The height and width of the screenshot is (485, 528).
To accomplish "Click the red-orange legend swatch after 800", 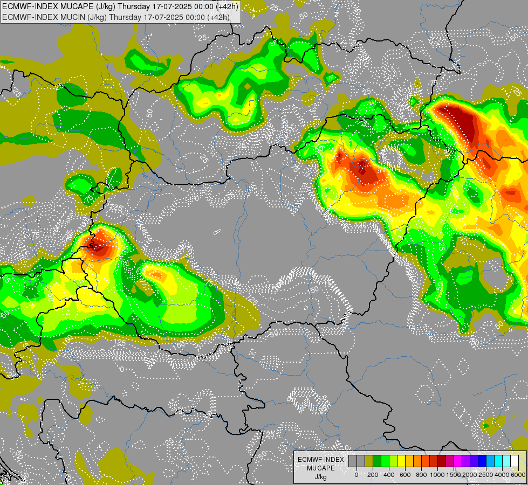I will pos(426,461).
